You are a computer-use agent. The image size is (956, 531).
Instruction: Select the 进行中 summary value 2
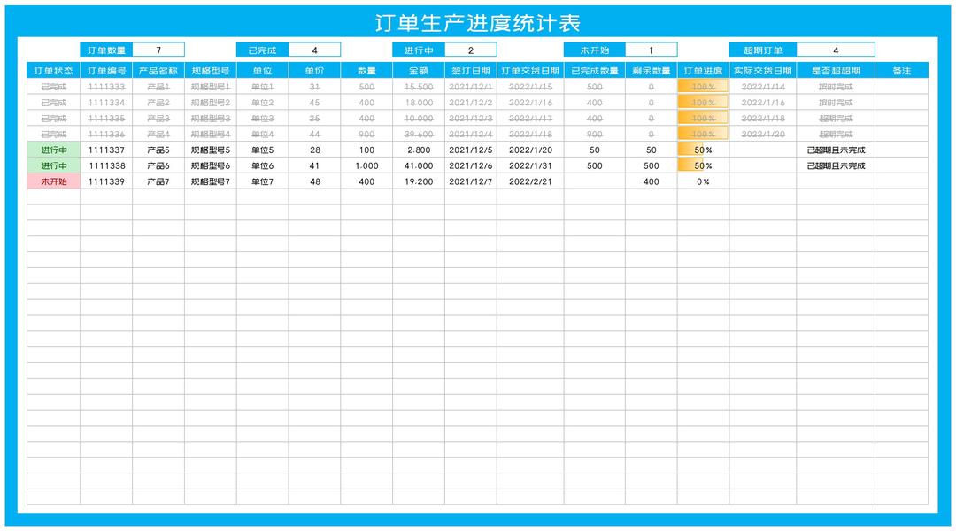click(x=471, y=50)
